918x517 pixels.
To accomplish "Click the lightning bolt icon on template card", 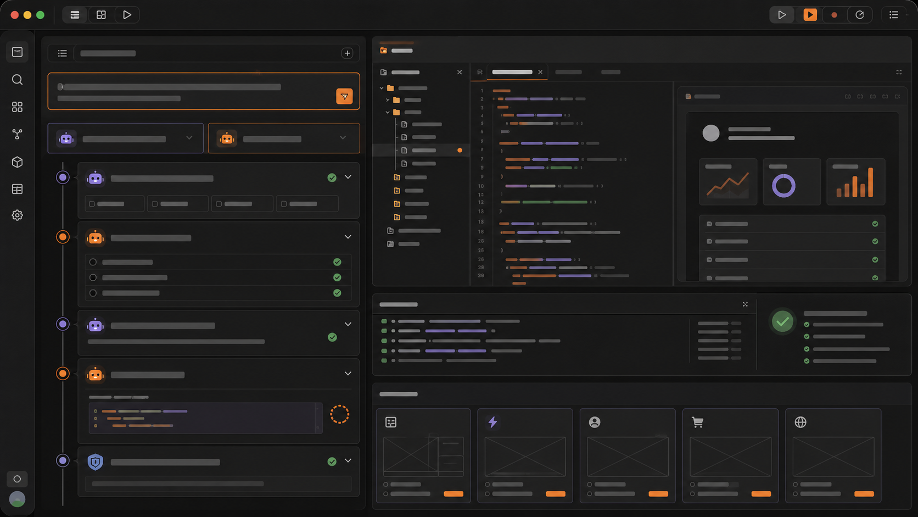I will [x=492, y=422].
